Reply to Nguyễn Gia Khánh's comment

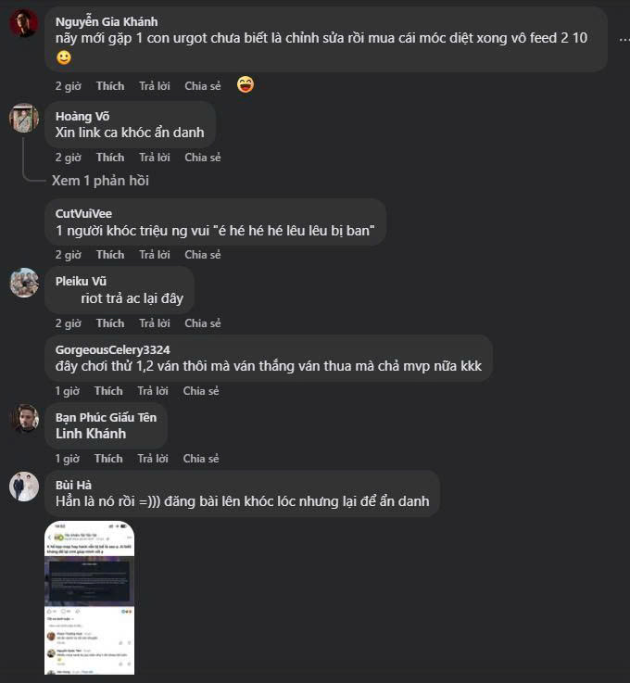point(155,86)
